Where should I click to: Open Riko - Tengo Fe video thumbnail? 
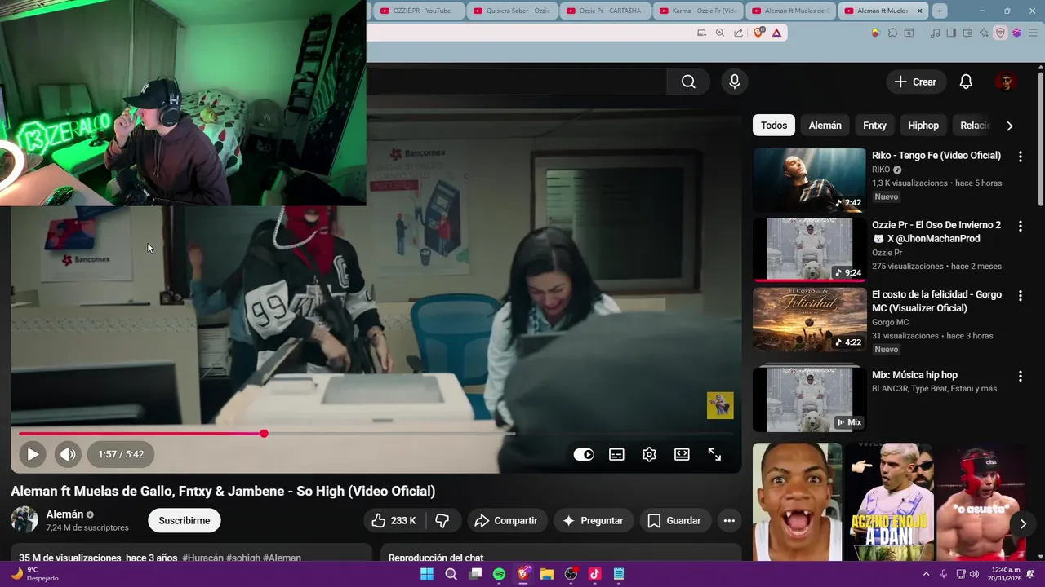[809, 180]
